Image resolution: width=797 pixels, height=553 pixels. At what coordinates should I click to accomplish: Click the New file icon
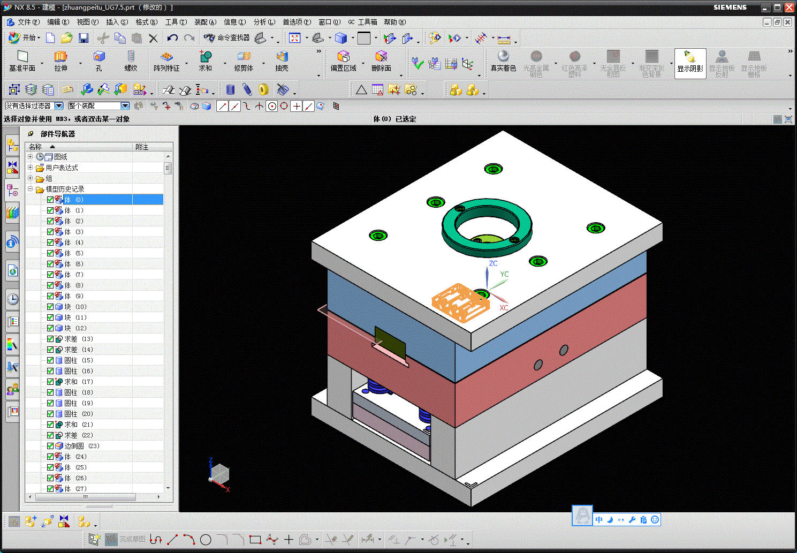point(50,37)
